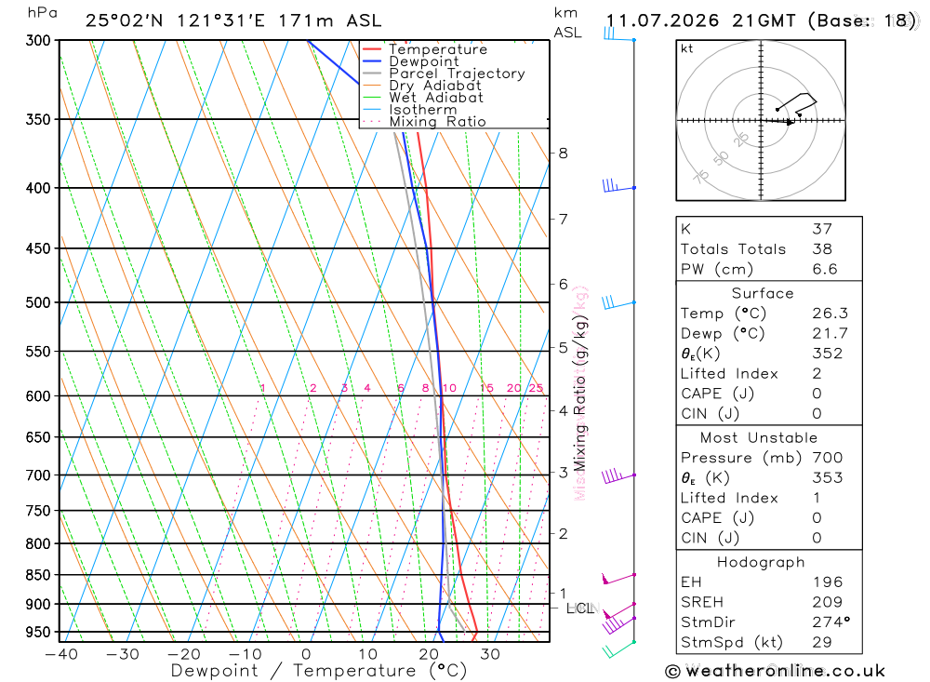Click the surface Dewp value '21.7'
Screen dimensions: 930x682
coord(830,334)
